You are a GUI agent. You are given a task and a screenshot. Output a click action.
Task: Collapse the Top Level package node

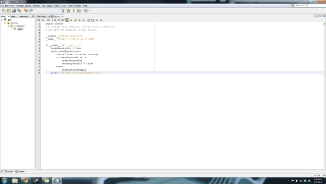click(x=9, y=26)
